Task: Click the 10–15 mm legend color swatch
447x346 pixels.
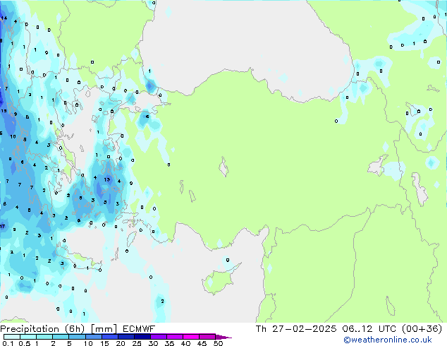Action: pos(93,337)
